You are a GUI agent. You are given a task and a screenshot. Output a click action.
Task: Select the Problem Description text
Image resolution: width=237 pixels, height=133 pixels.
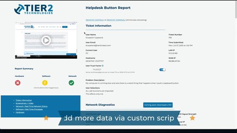(132, 83)
